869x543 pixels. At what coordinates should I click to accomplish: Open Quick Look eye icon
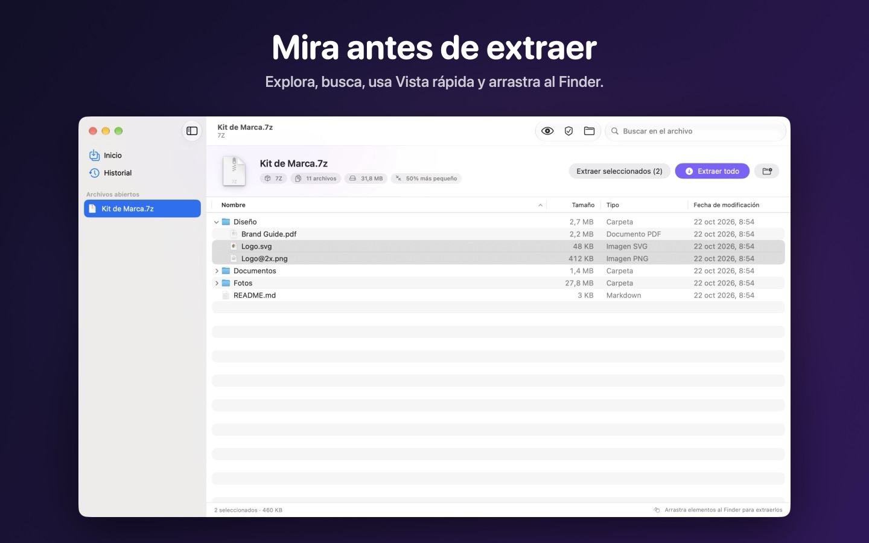point(547,131)
